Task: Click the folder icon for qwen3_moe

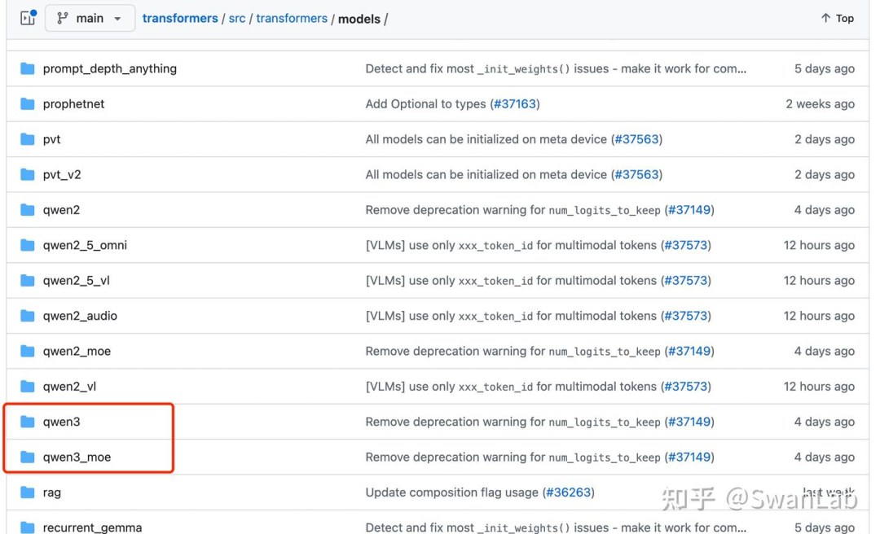Action: 28,457
